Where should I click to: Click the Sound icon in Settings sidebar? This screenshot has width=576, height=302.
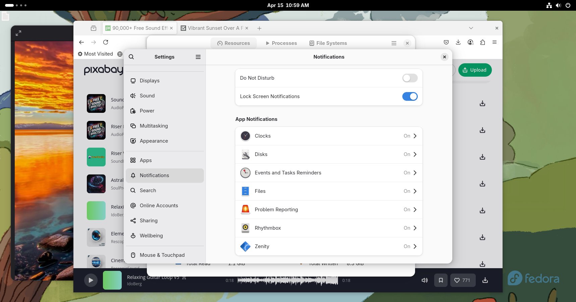133,96
